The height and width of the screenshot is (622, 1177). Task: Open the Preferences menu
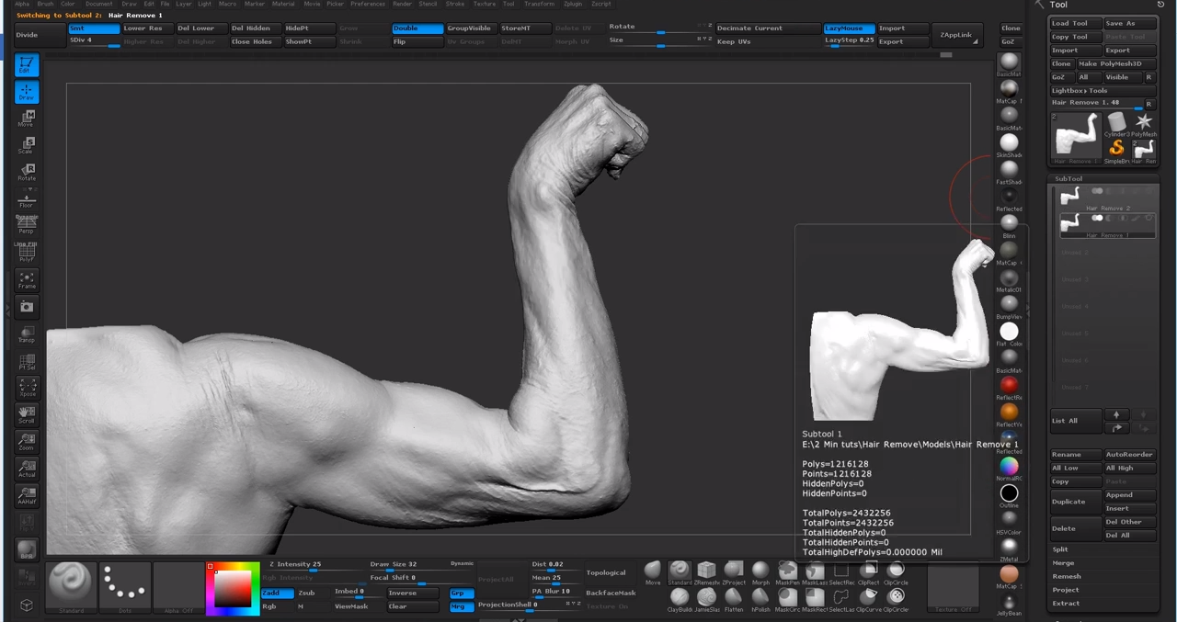click(x=367, y=4)
